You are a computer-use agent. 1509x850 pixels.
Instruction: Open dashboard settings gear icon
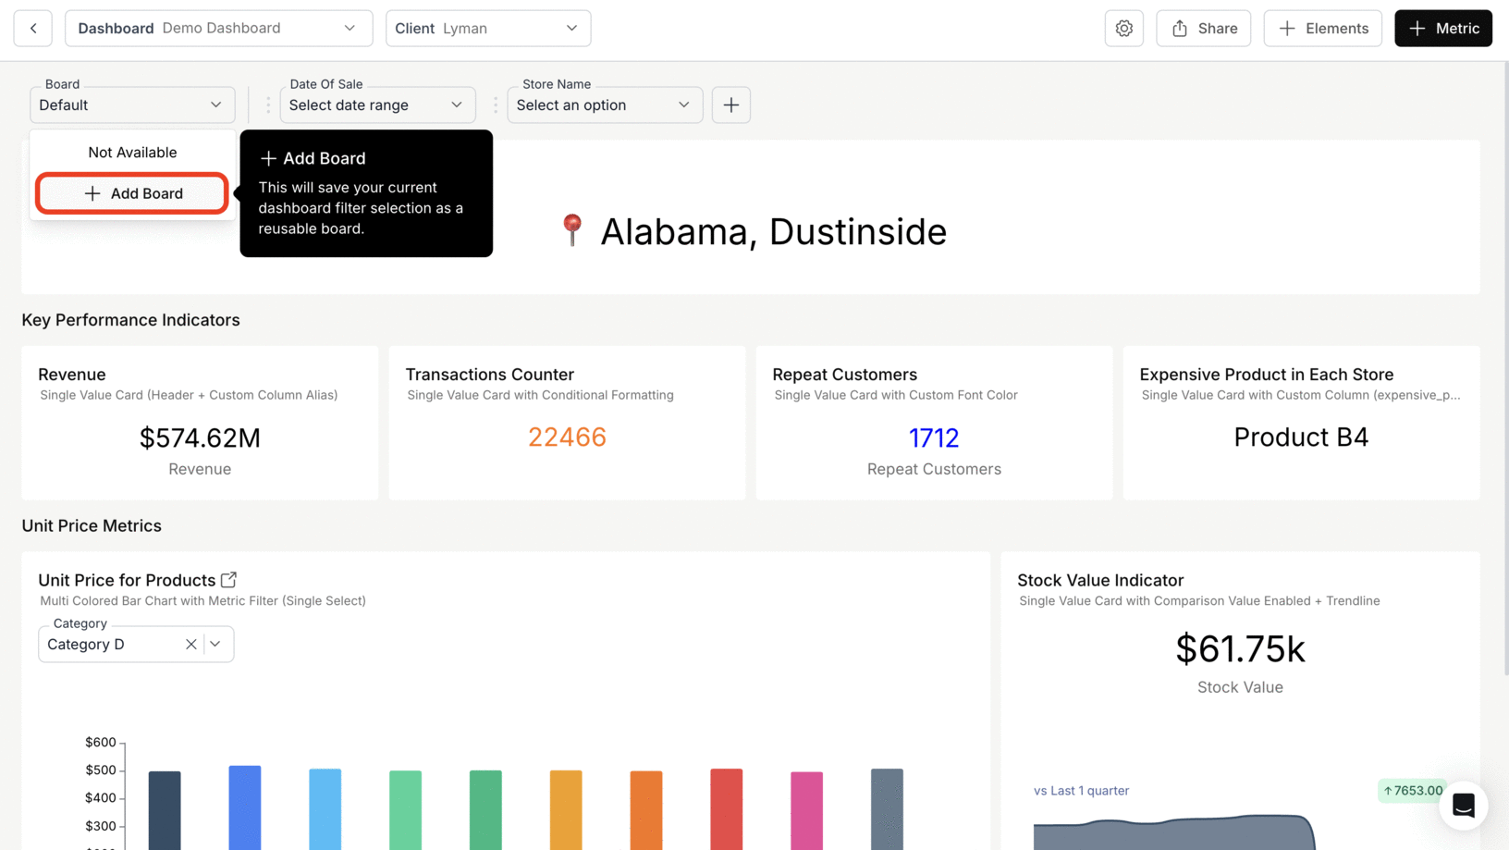(1123, 29)
